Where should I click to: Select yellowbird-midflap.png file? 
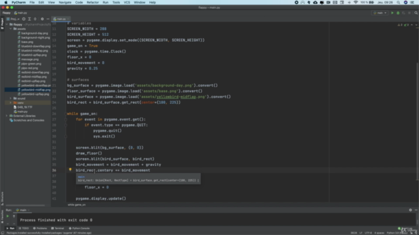click(33, 90)
